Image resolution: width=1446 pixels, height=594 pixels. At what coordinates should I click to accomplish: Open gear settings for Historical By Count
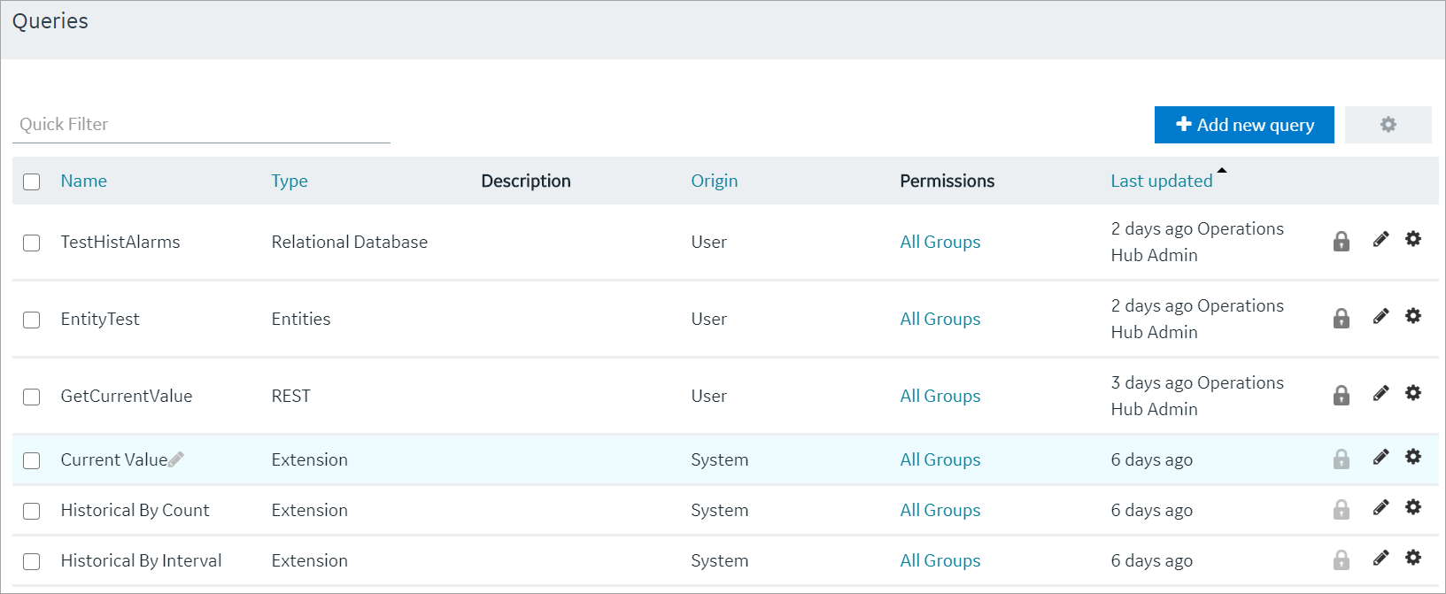coord(1413,506)
